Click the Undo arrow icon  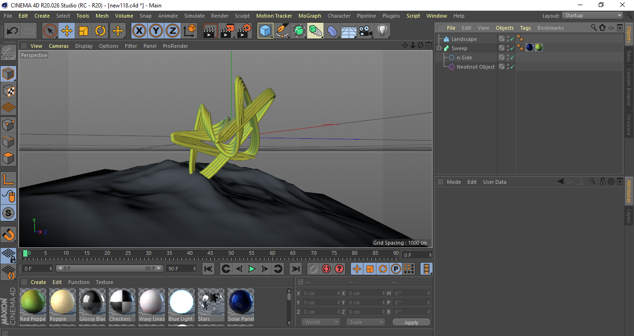coord(12,31)
